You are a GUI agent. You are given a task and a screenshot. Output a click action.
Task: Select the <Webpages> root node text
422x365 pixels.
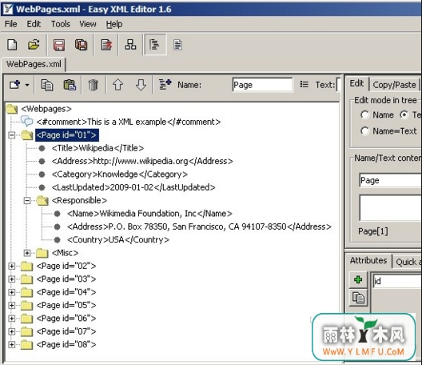point(46,109)
